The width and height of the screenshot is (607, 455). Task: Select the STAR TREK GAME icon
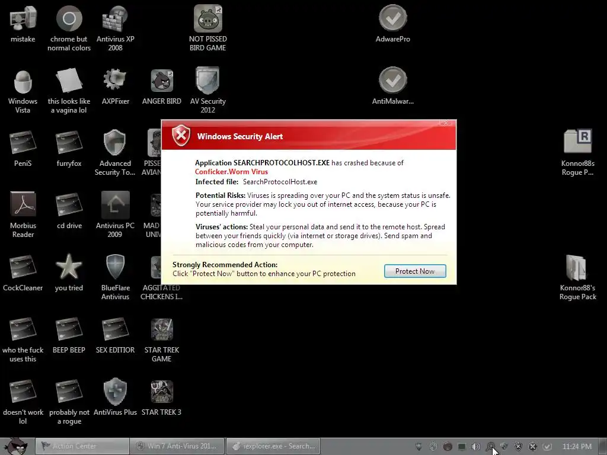click(x=161, y=339)
